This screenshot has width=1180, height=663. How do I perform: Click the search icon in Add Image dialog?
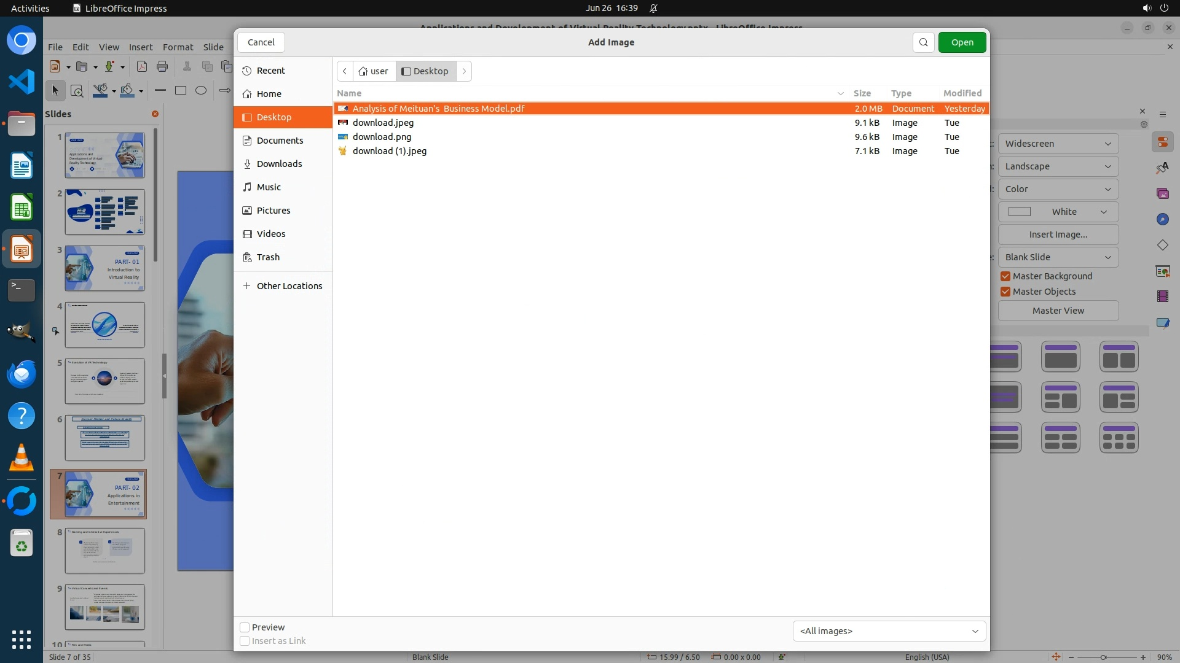(923, 42)
